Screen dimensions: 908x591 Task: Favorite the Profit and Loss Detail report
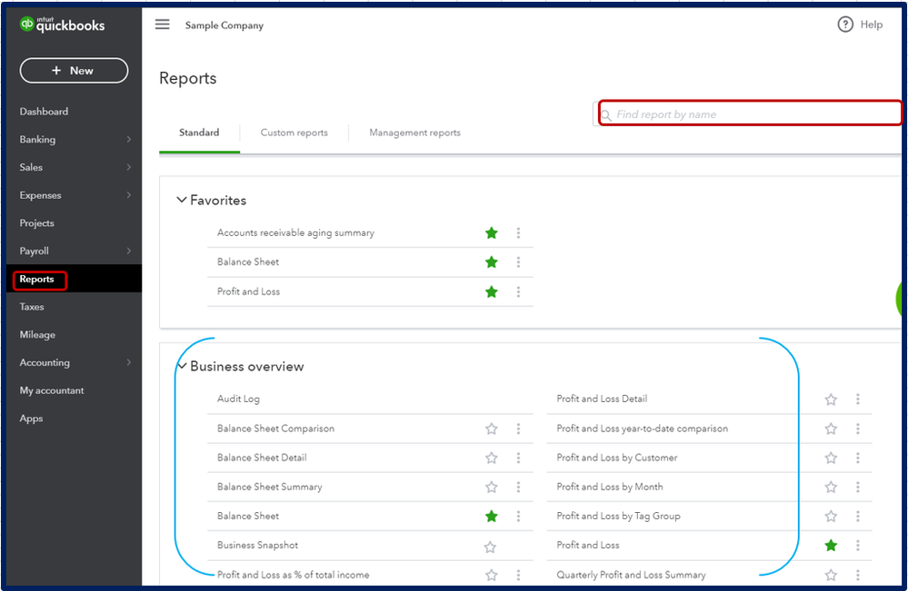pos(831,399)
